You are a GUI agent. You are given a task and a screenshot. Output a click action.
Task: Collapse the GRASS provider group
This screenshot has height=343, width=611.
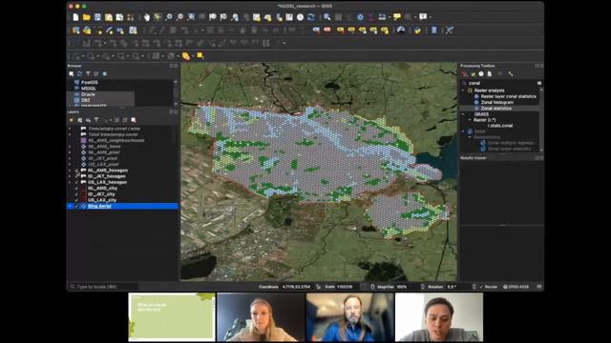[463, 114]
